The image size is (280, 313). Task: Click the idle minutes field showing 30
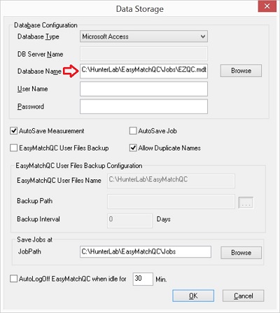point(143,279)
